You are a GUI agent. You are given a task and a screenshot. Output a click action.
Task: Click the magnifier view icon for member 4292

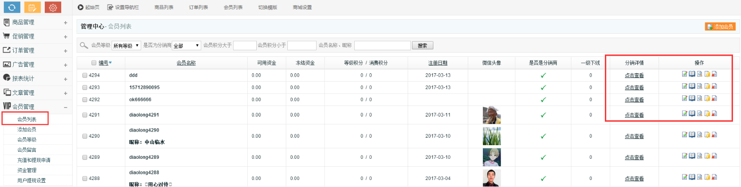tap(700, 98)
